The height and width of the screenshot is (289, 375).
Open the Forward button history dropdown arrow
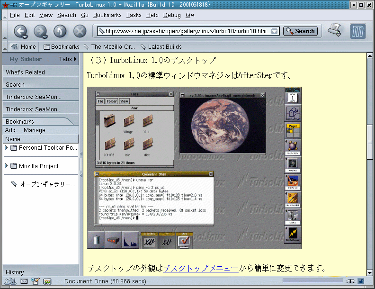[x=45, y=36]
